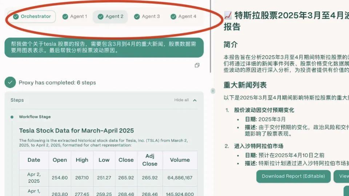Click the Tesla Stock Data for March-April 2025 heading
The width and height of the screenshot is (349, 196).
(76, 130)
